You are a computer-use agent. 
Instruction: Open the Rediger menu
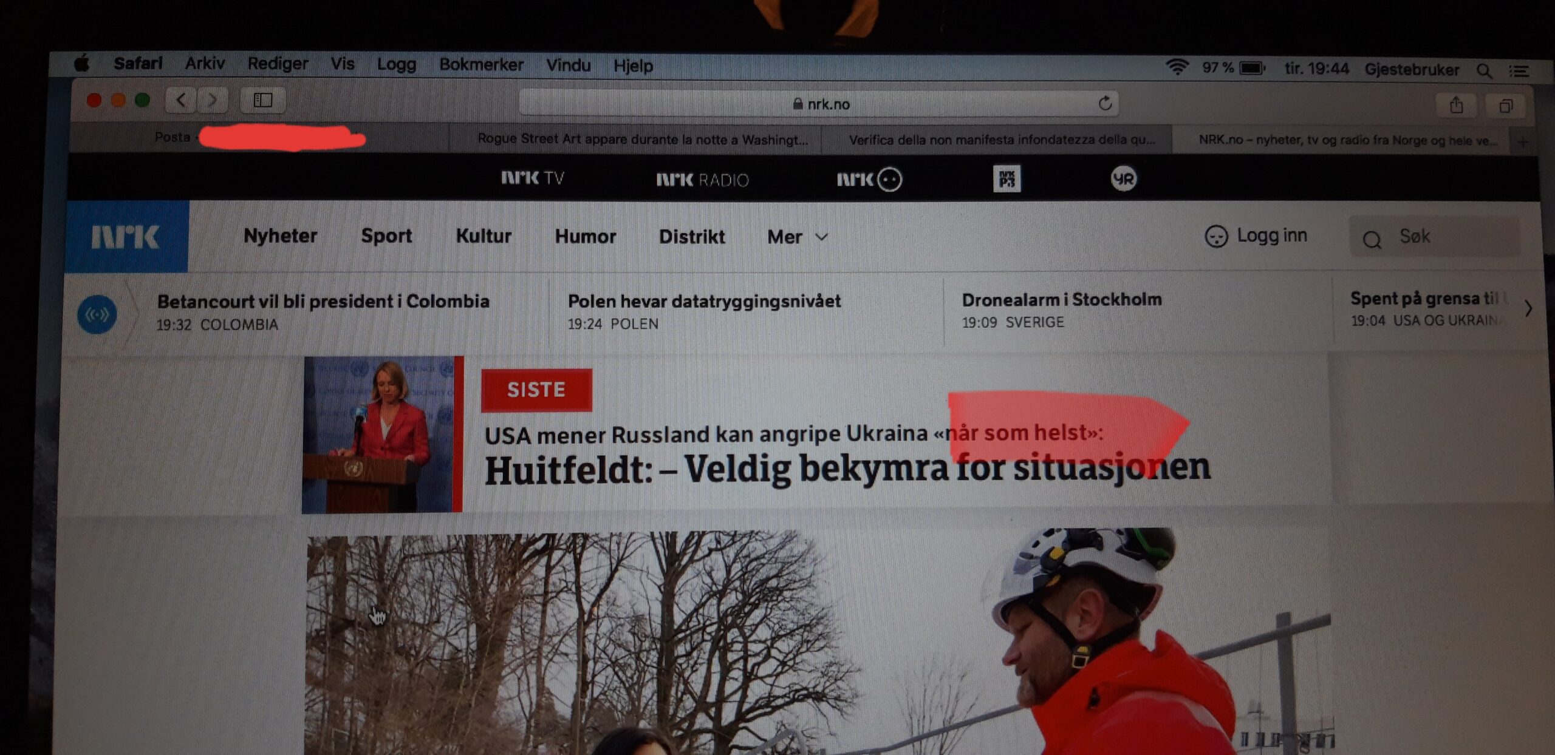[x=278, y=64]
